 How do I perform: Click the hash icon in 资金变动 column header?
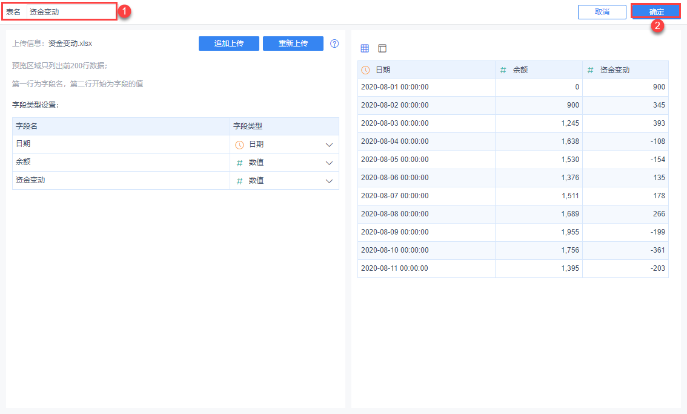pos(590,70)
